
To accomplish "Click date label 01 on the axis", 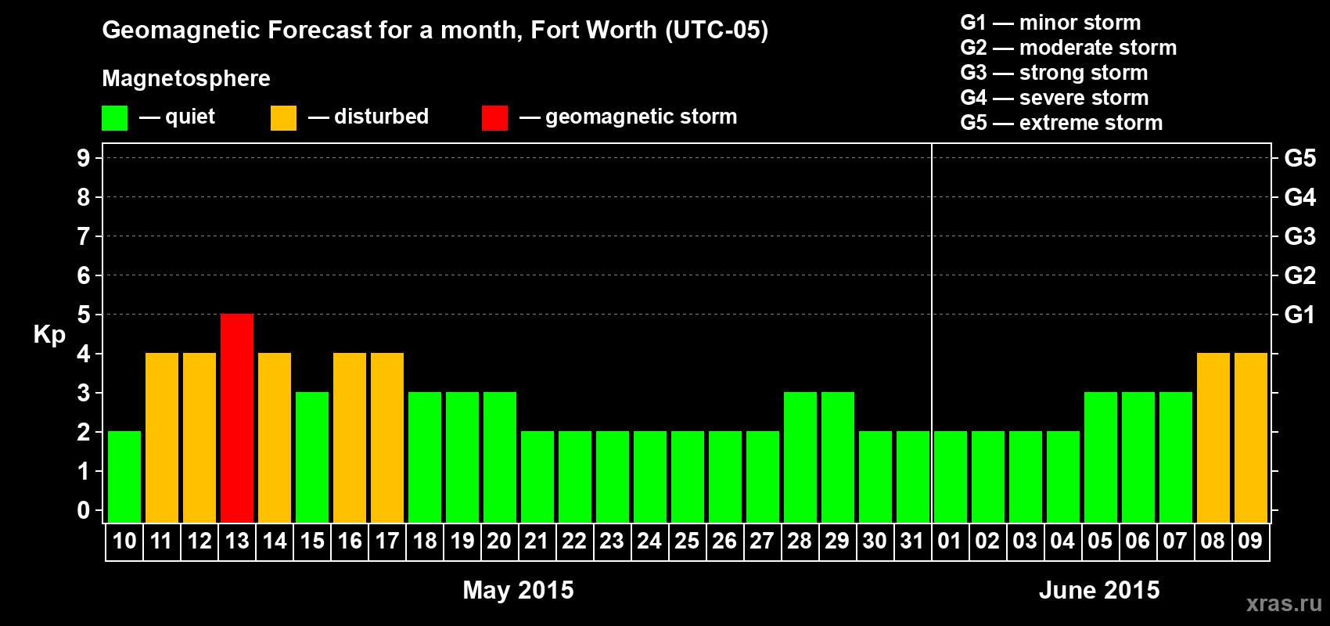I will tap(950, 541).
